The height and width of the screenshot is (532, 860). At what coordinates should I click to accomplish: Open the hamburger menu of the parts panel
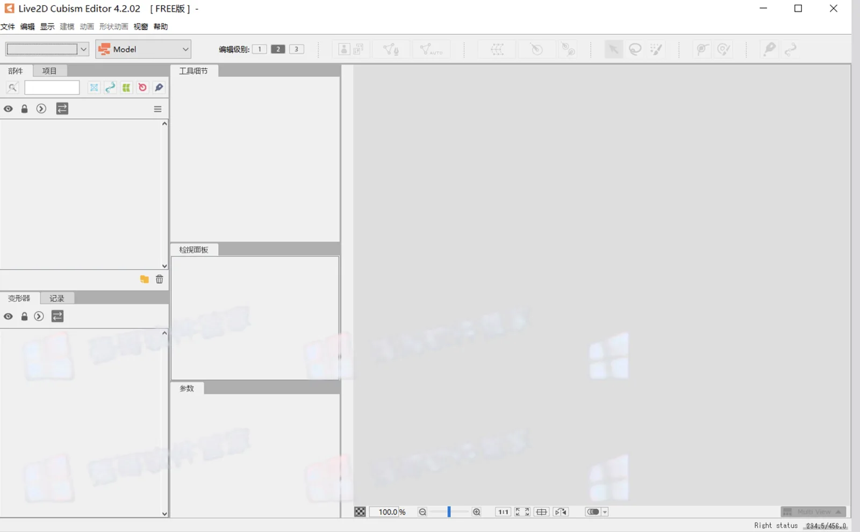[x=157, y=109]
